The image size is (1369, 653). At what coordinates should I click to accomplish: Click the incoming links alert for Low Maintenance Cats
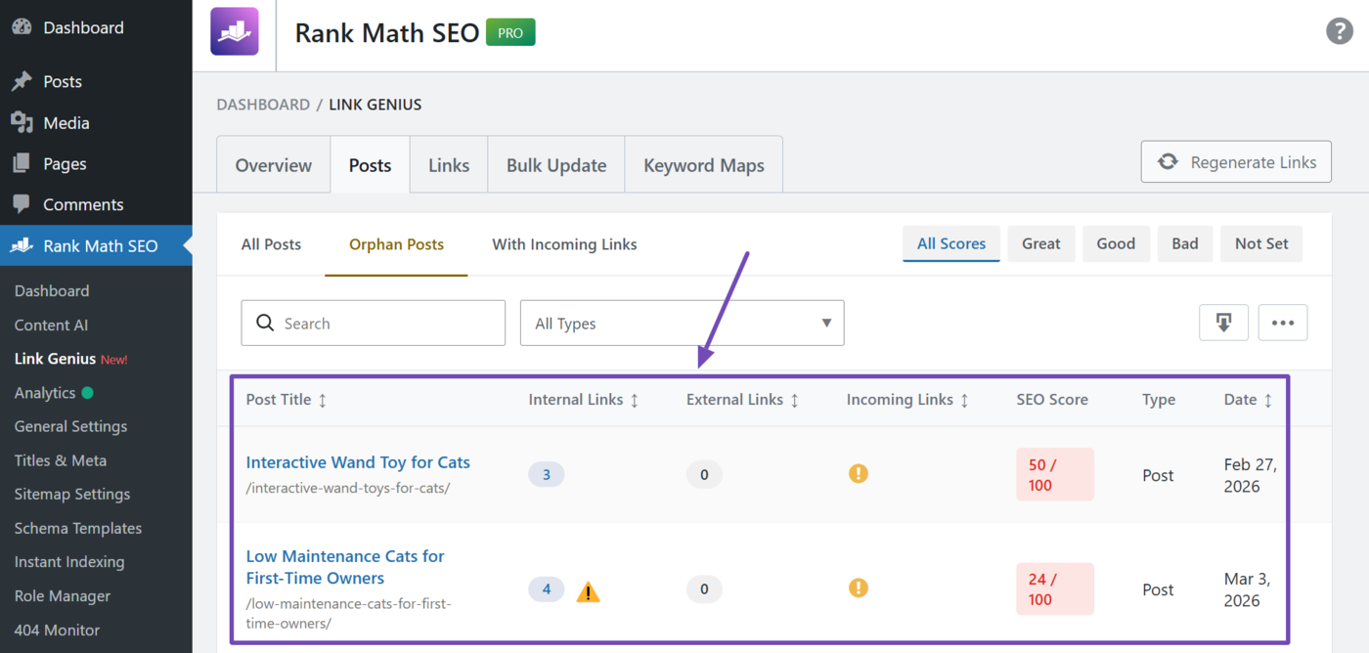pos(859,588)
